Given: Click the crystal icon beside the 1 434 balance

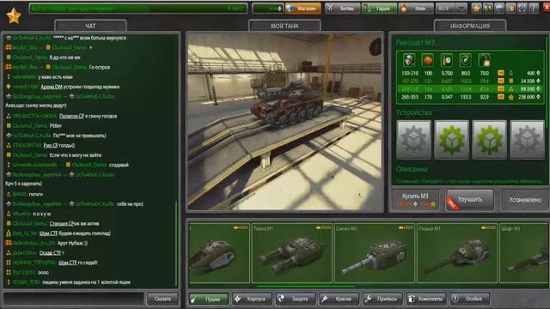Looking at the screenshot, I should tap(279, 9).
